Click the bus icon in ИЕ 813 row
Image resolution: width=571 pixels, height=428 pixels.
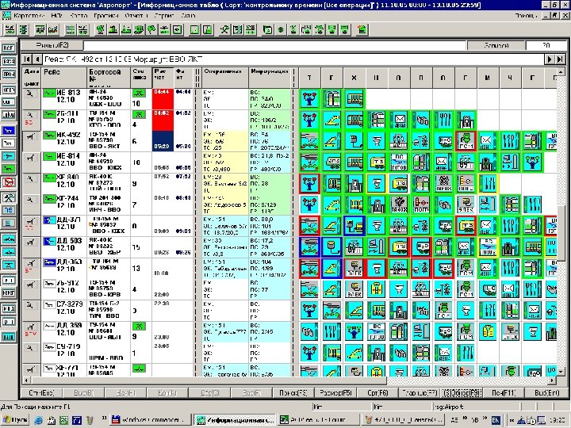[x=354, y=99]
